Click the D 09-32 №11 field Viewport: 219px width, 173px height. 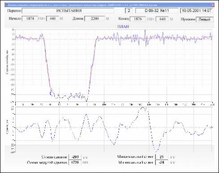click(x=157, y=11)
